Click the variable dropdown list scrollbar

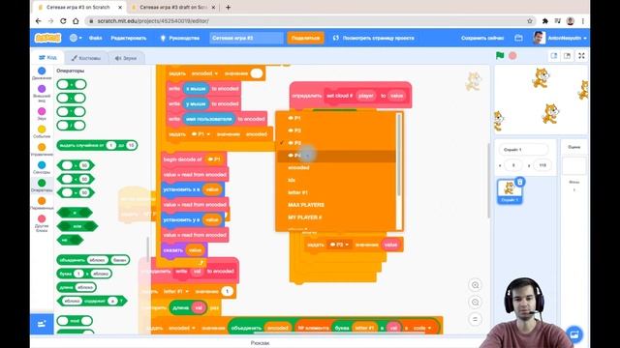pos(398,154)
